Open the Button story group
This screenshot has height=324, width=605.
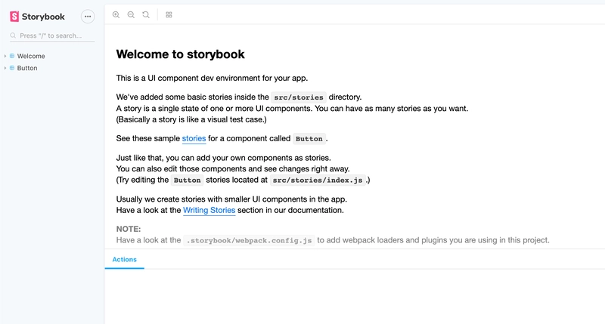click(x=27, y=68)
